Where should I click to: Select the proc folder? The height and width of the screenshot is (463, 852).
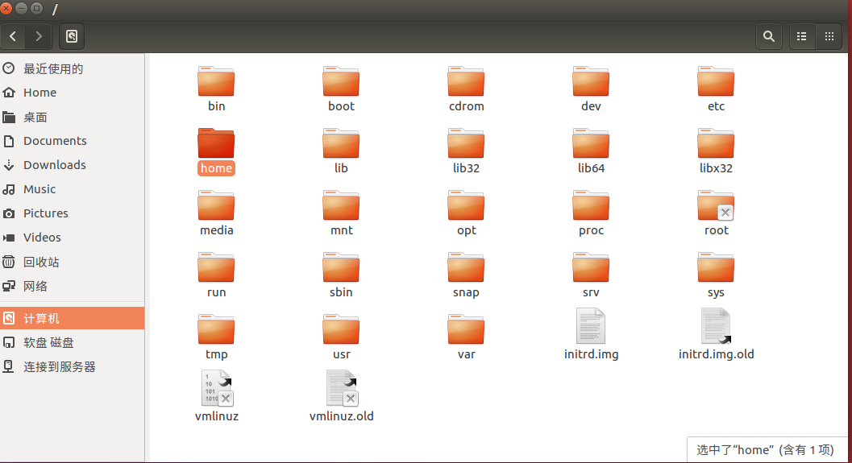(x=591, y=213)
